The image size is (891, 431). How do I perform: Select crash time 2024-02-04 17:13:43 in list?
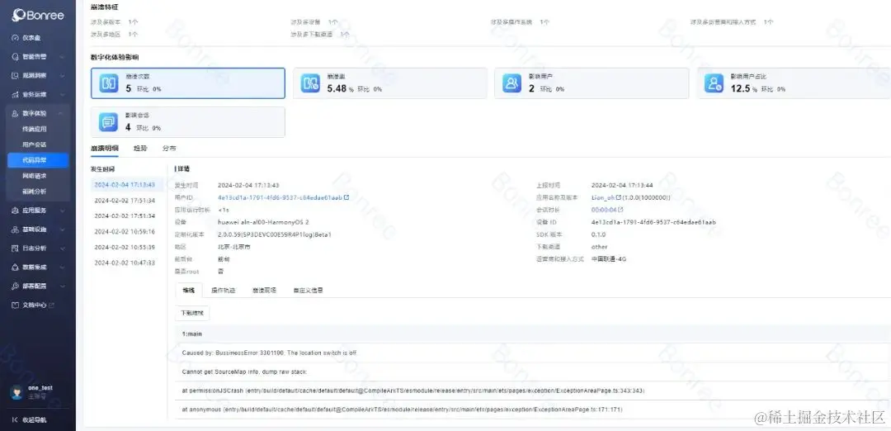125,185
